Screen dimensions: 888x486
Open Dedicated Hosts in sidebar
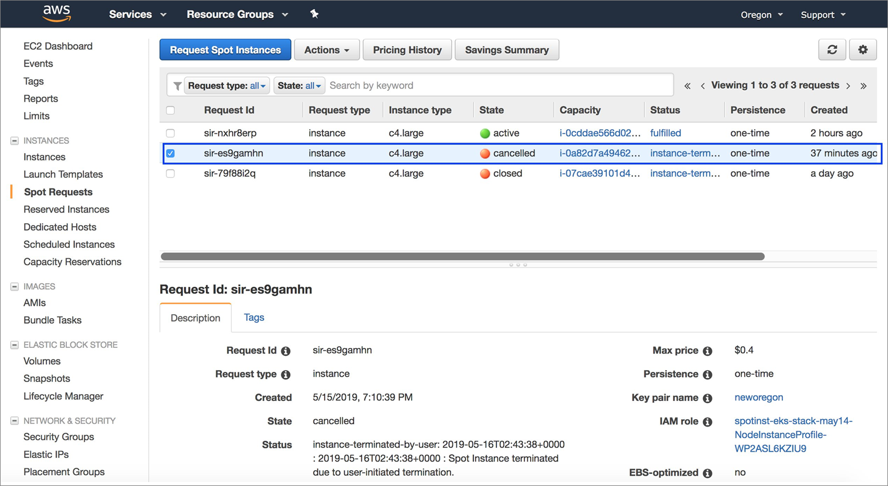pos(60,227)
